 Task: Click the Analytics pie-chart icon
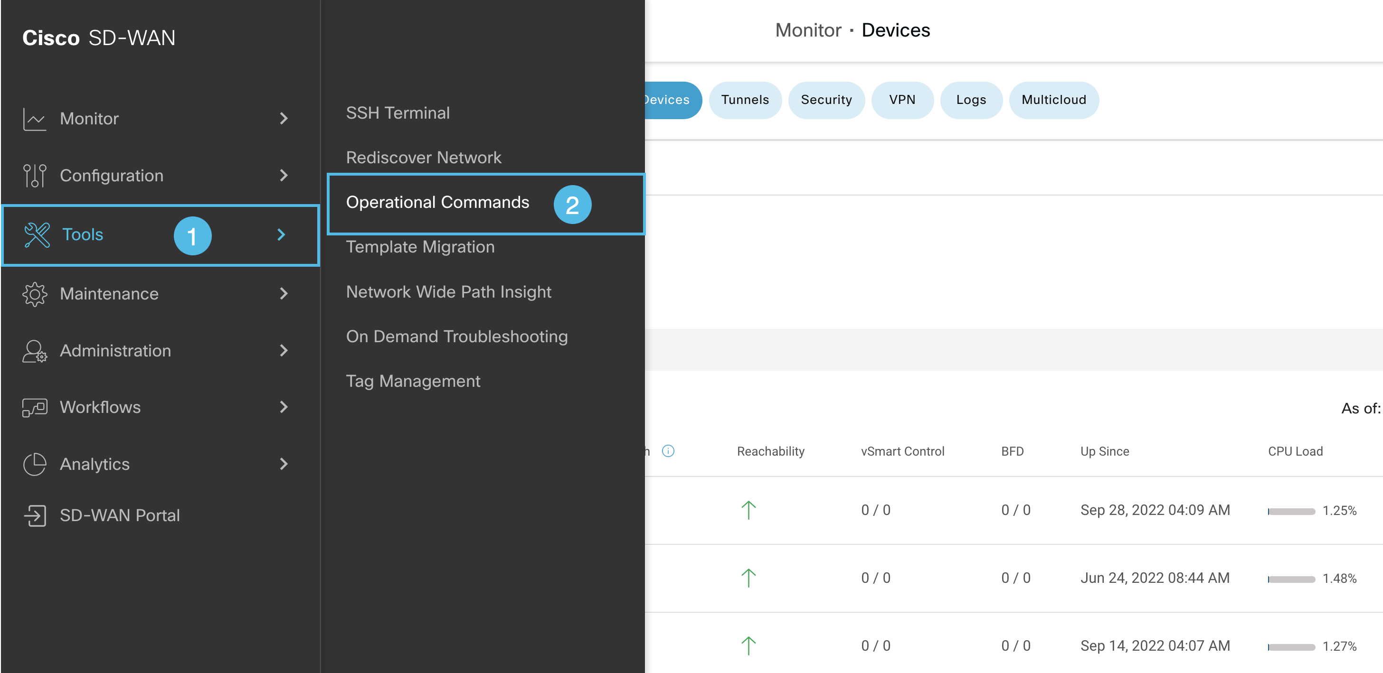(34, 464)
